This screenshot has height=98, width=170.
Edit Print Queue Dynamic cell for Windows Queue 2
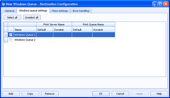(x=104, y=40)
